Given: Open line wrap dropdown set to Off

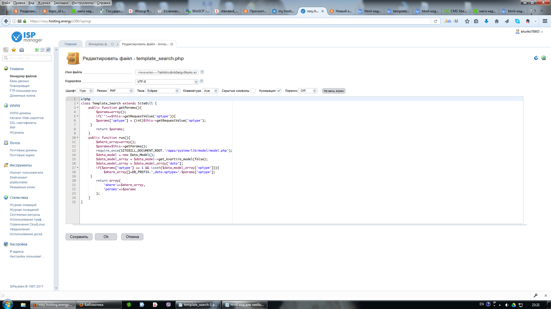Looking at the screenshot, I should [308, 91].
